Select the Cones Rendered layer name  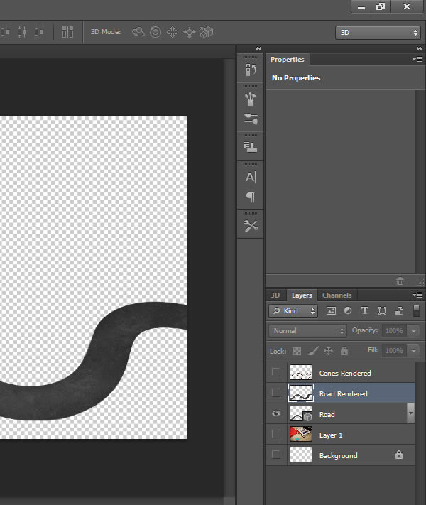click(x=345, y=374)
